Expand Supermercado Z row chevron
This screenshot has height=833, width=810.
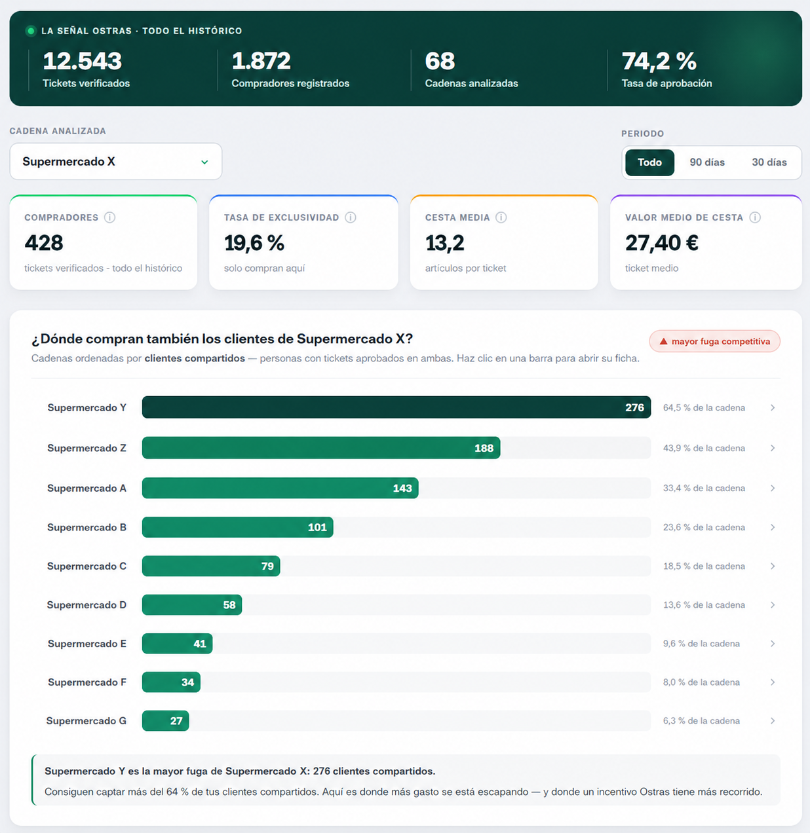[773, 448]
